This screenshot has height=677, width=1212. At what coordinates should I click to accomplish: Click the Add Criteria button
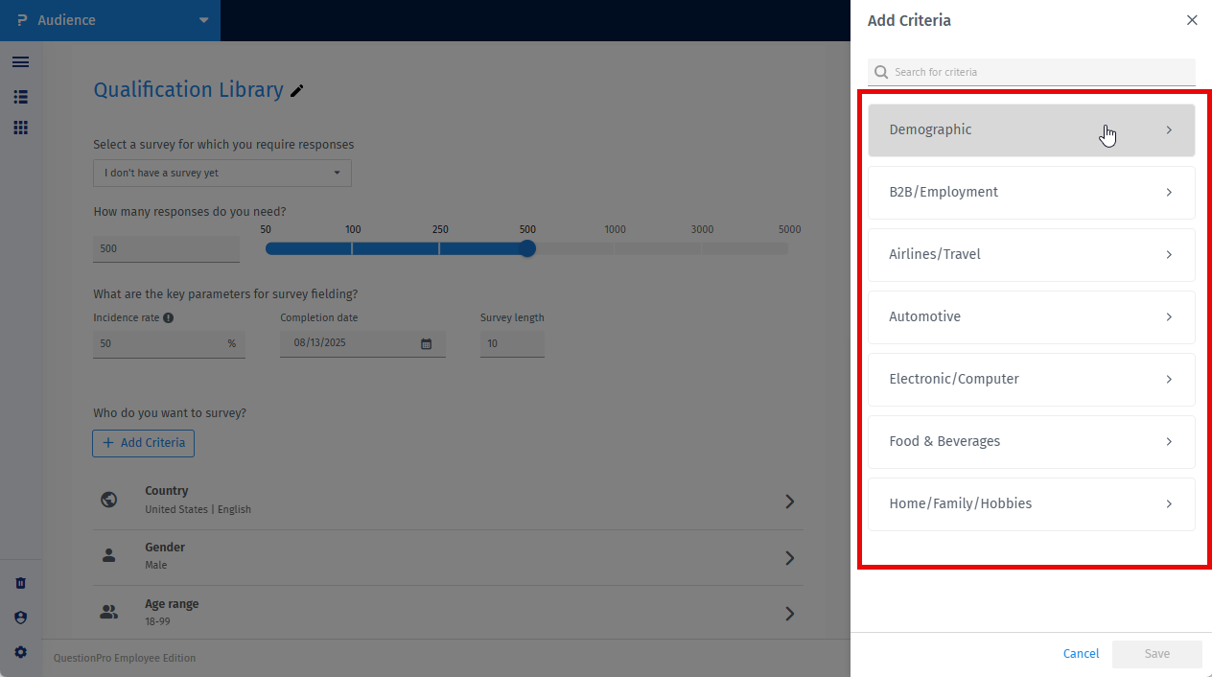pyautogui.click(x=144, y=443)
